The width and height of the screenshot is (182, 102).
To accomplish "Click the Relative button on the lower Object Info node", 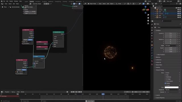I will 24,70.
